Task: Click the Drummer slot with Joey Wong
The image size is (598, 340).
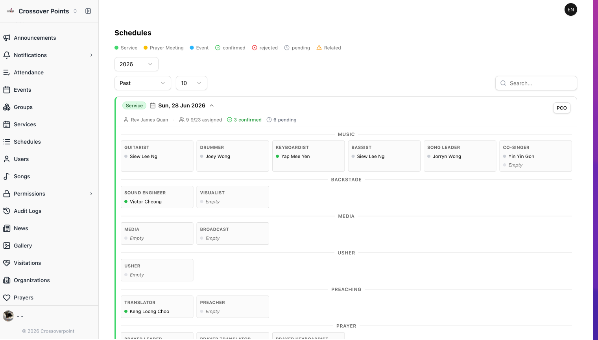Action: (x=233, y=156)
